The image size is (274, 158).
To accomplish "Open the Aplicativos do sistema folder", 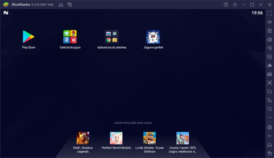I will click(x=112, y=37).
